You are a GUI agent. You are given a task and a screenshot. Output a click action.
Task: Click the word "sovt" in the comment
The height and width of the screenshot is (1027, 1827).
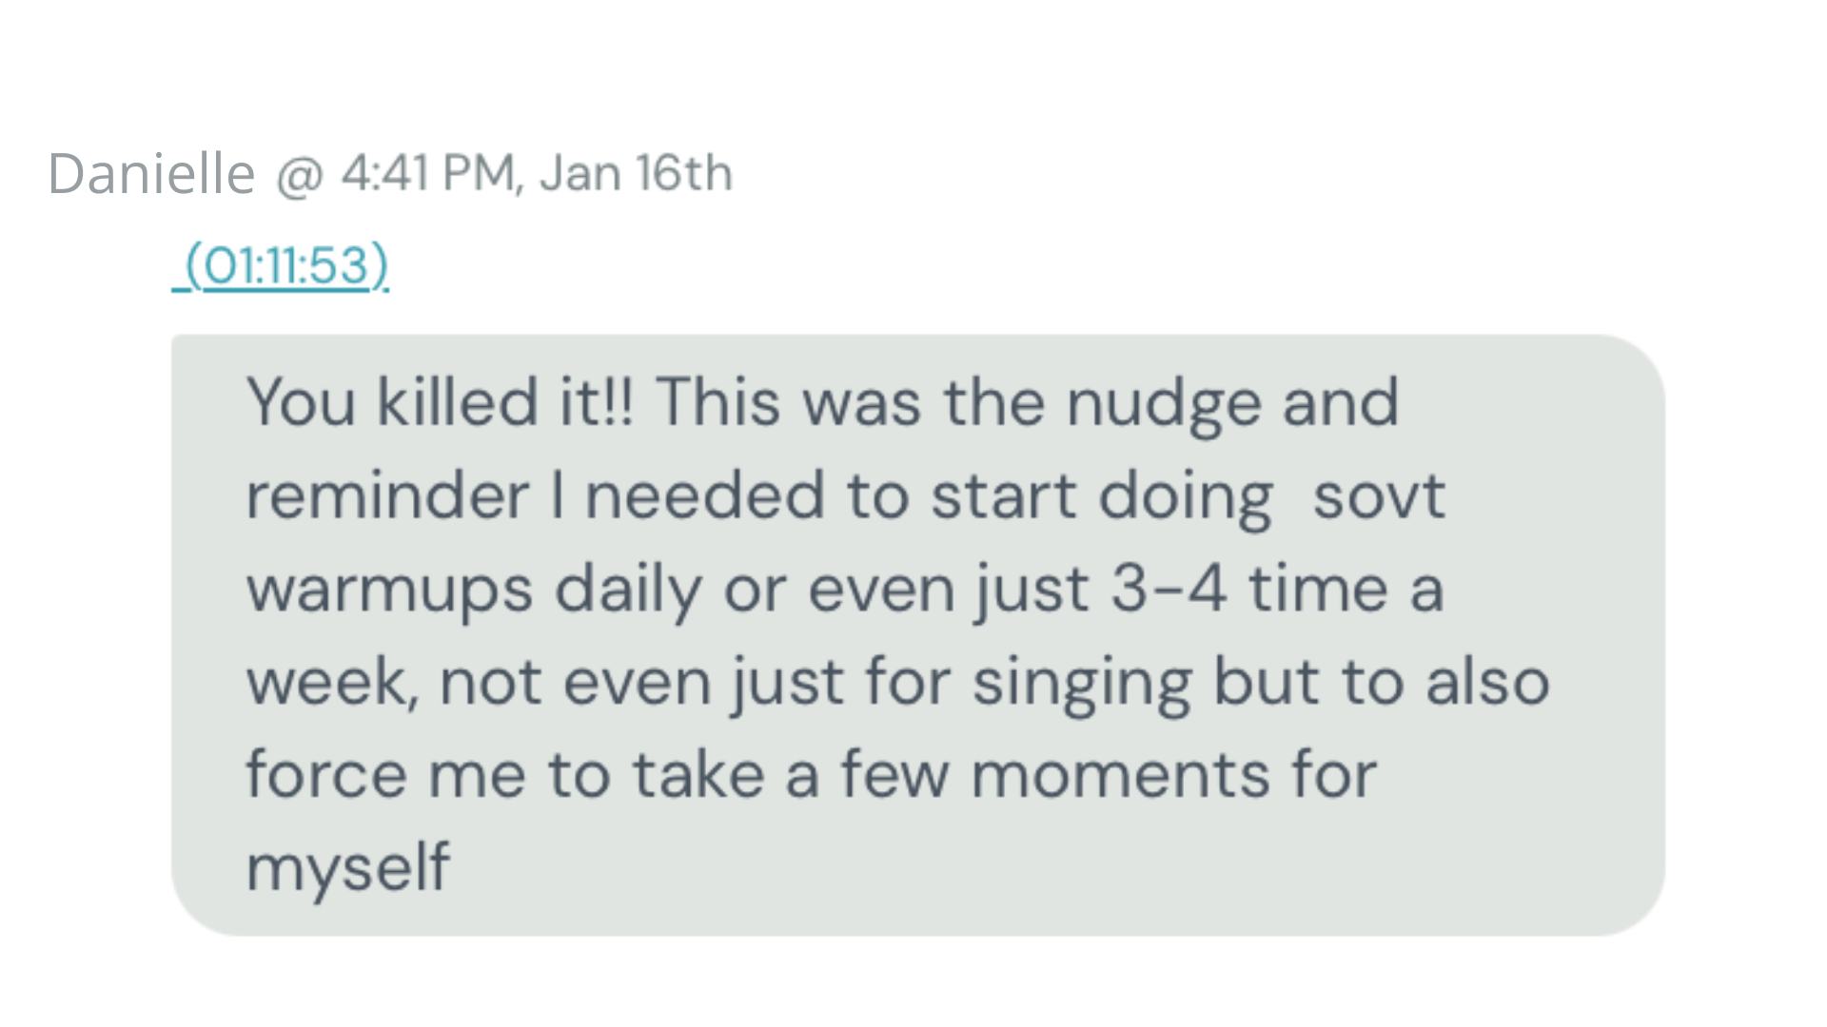pos(1379,496)
